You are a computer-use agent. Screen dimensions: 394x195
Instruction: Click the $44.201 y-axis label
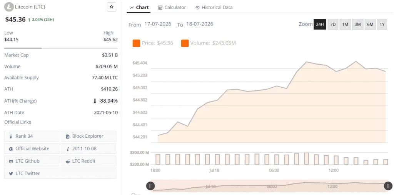(140, 137)
